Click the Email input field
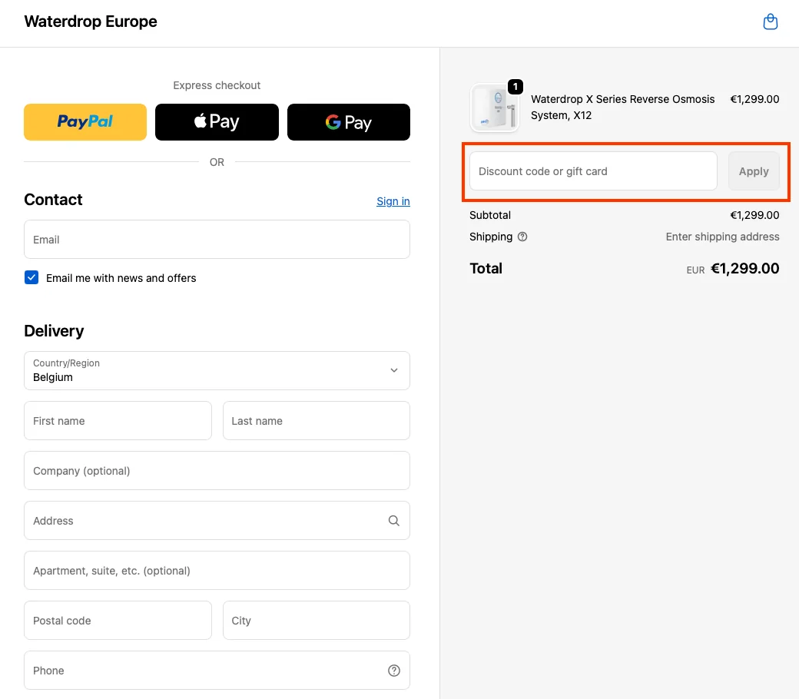This screenshot has width=799, height=699. 217,240
